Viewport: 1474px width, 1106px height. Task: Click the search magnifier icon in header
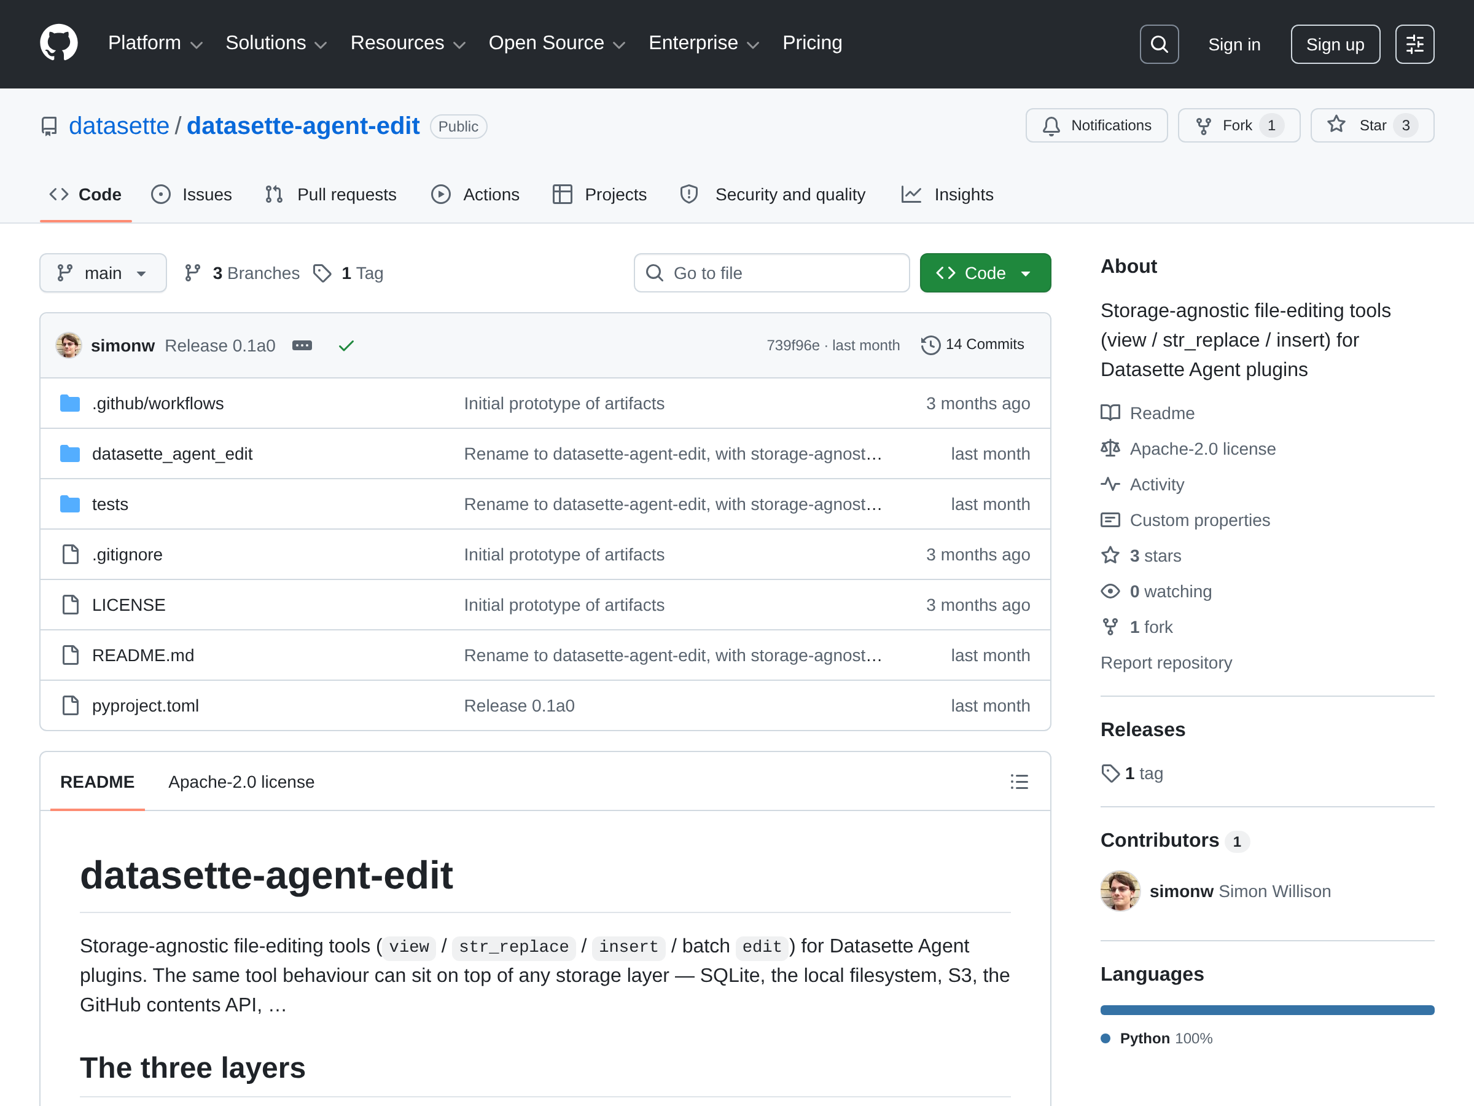click(x=1159, y=44)
